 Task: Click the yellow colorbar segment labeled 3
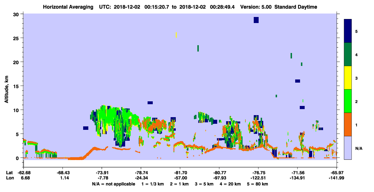pyautogui.click(x=348, y=78)
